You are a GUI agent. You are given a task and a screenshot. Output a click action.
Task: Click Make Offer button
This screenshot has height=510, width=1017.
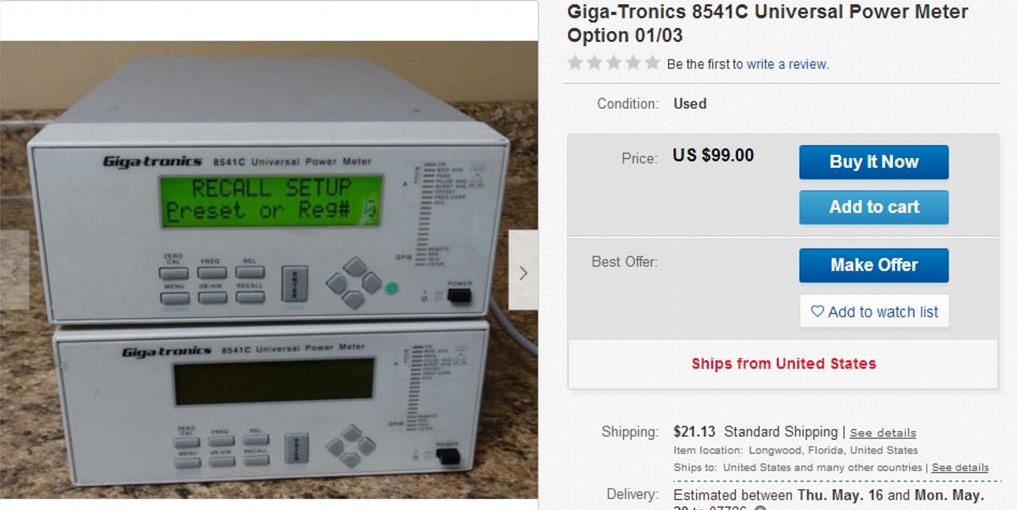[874, 265]
